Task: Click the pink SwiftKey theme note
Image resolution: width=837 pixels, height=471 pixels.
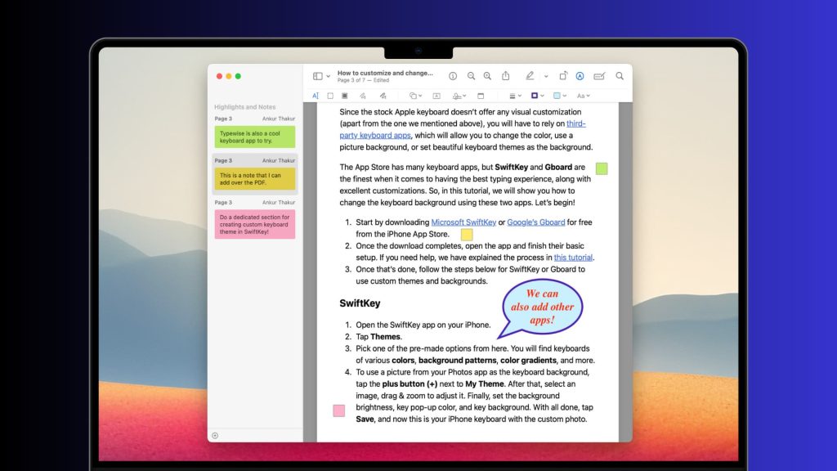Action: [x=253, y=222]
